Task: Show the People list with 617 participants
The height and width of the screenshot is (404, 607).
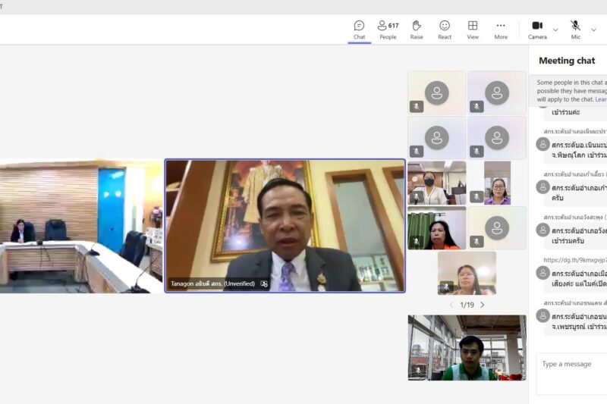Action: tap(388, 30)
